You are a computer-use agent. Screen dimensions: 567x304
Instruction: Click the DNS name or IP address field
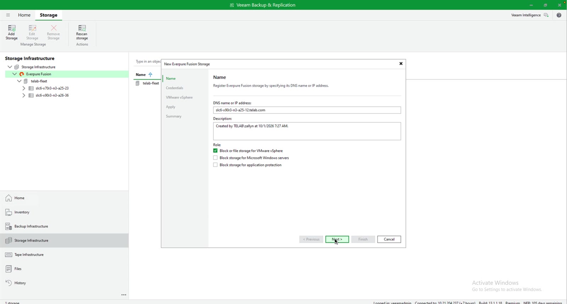307,110
